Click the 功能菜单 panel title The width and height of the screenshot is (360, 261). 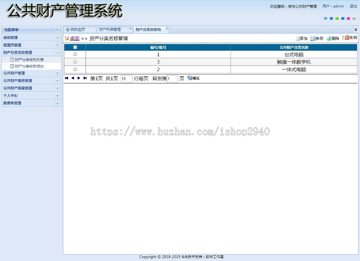[x=11, y=30]
